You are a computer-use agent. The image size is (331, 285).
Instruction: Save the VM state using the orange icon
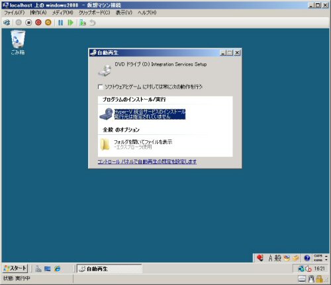[48, 22]
